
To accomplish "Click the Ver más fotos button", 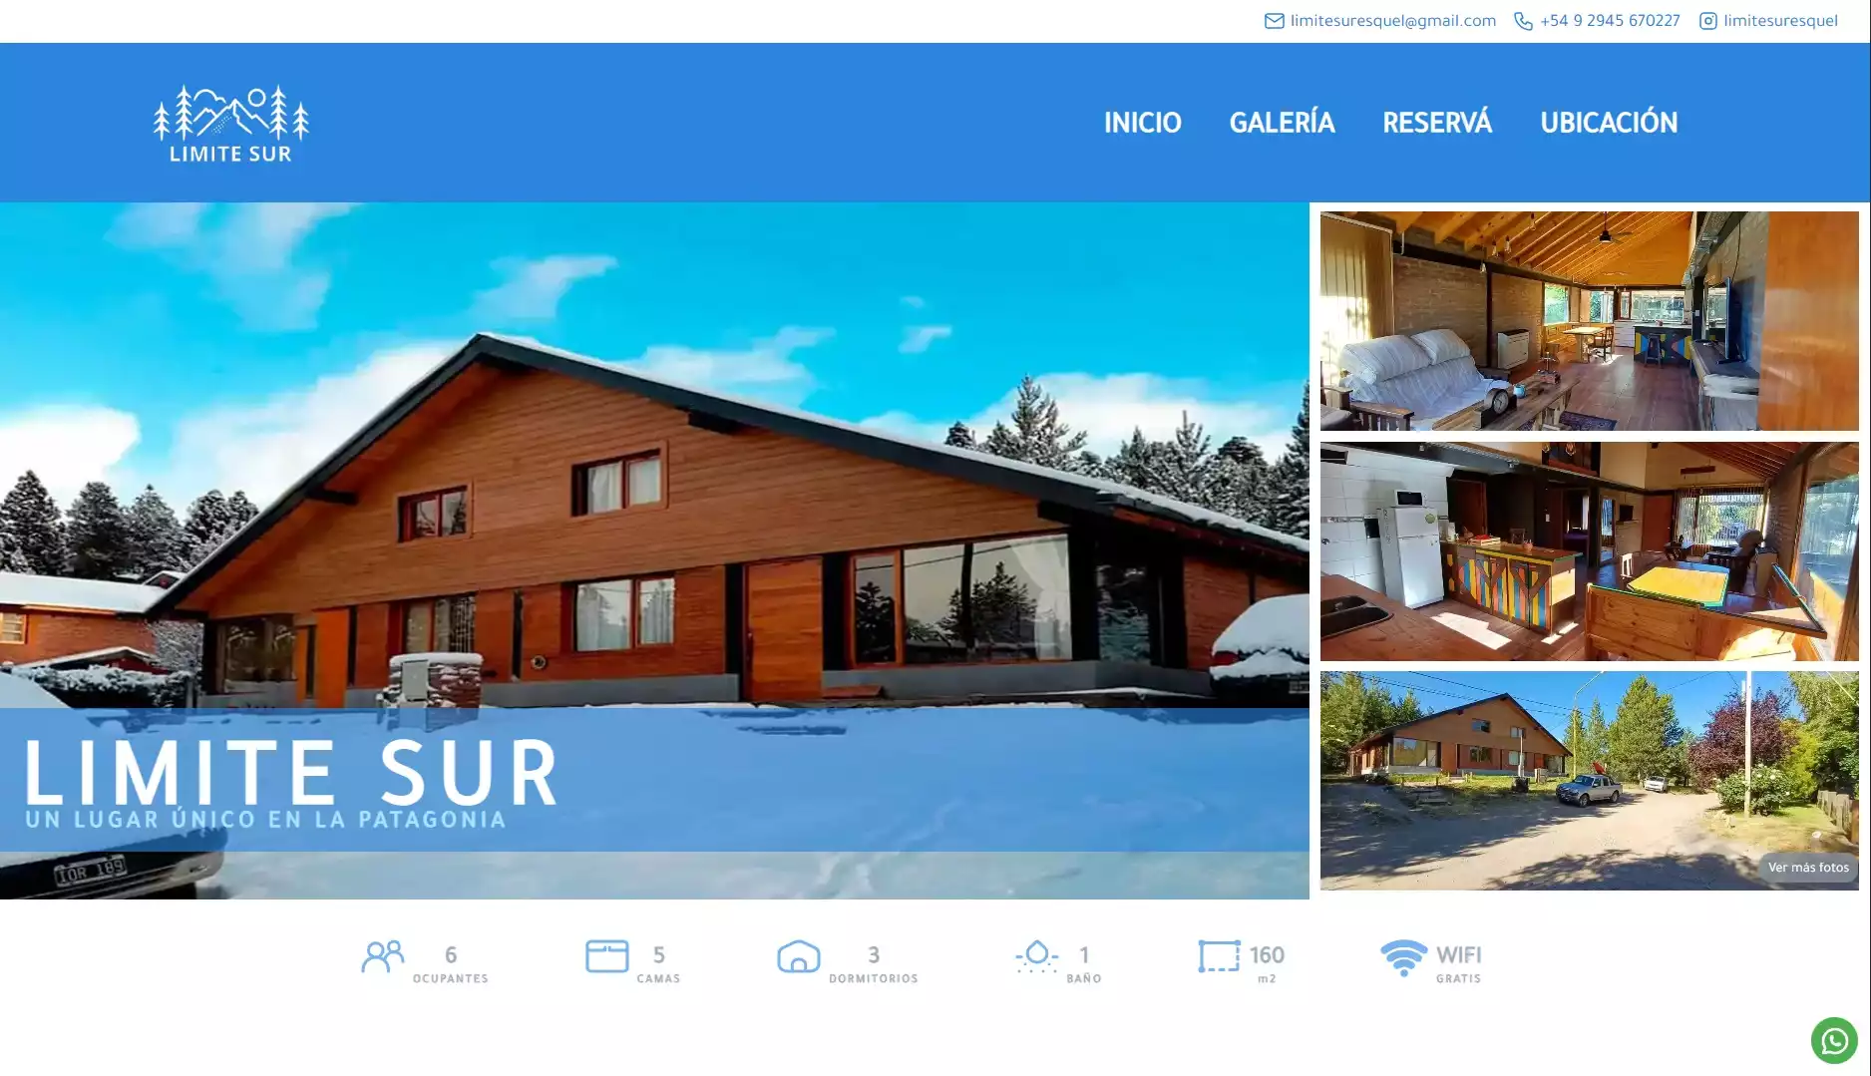I will [1808, 868].
